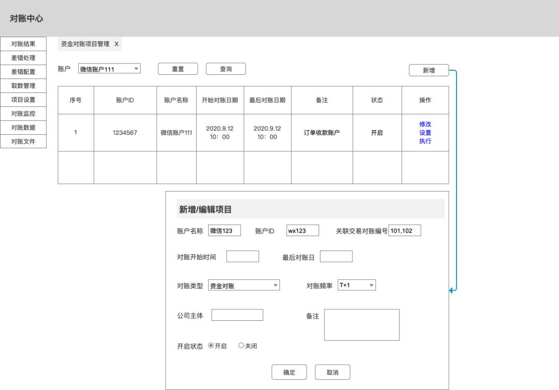559x390 pixels.
Task: Choose the 关闭 radio option
Action: click(240, 346)
